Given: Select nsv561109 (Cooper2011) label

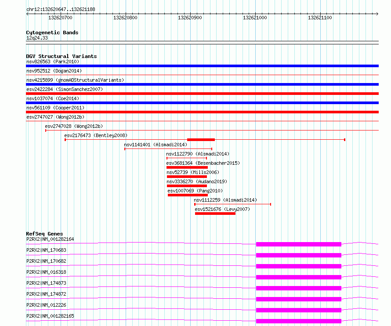Looking at the screenshot, I should coord(55,108).
